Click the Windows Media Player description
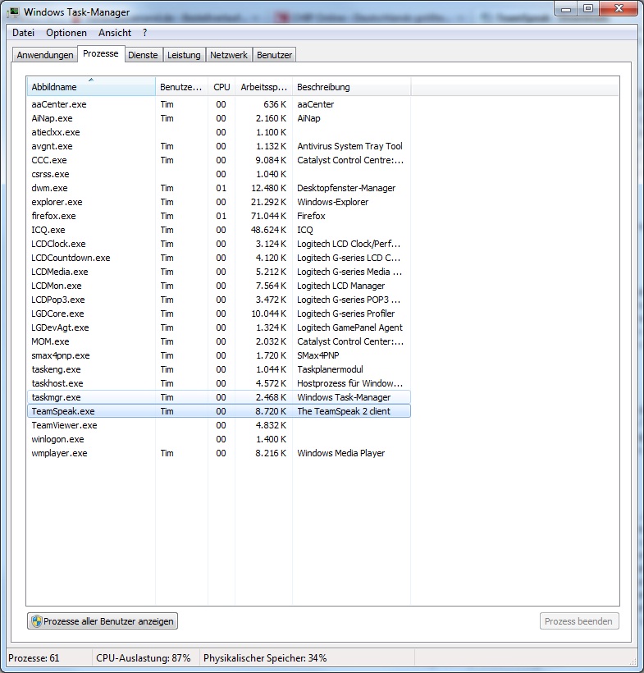The image size is (644, 673). 340,453
